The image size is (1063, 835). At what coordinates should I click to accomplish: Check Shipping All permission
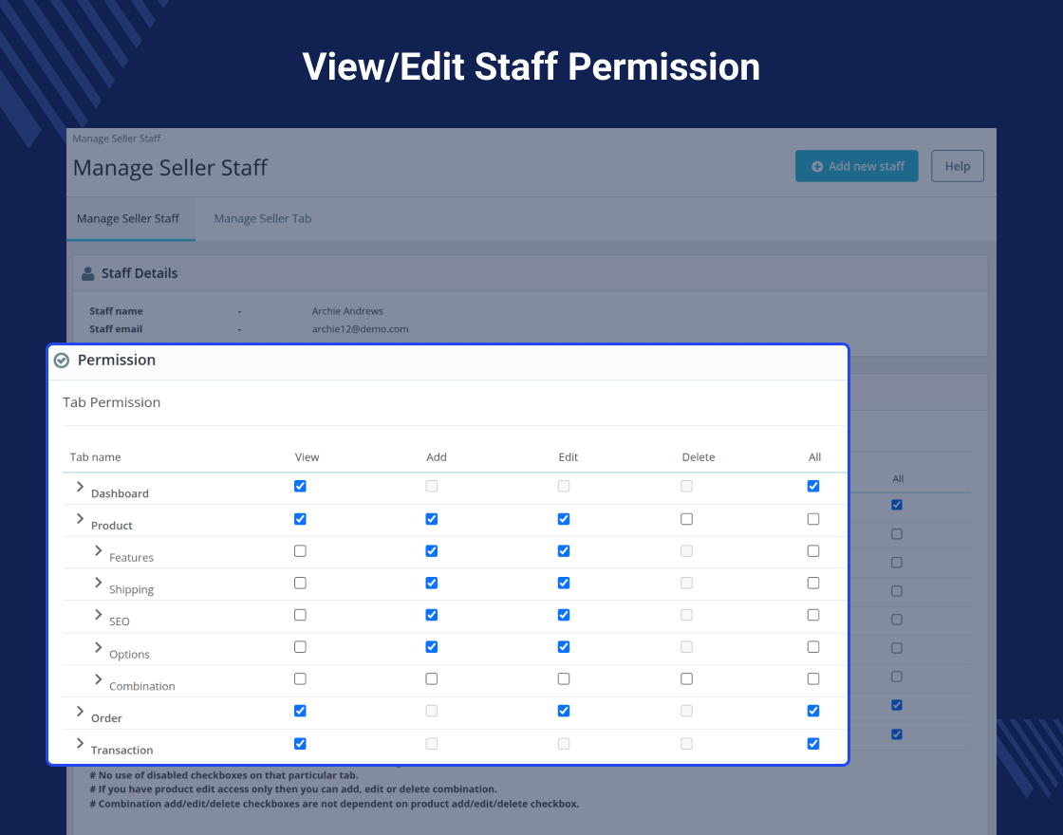pos(813,583)
